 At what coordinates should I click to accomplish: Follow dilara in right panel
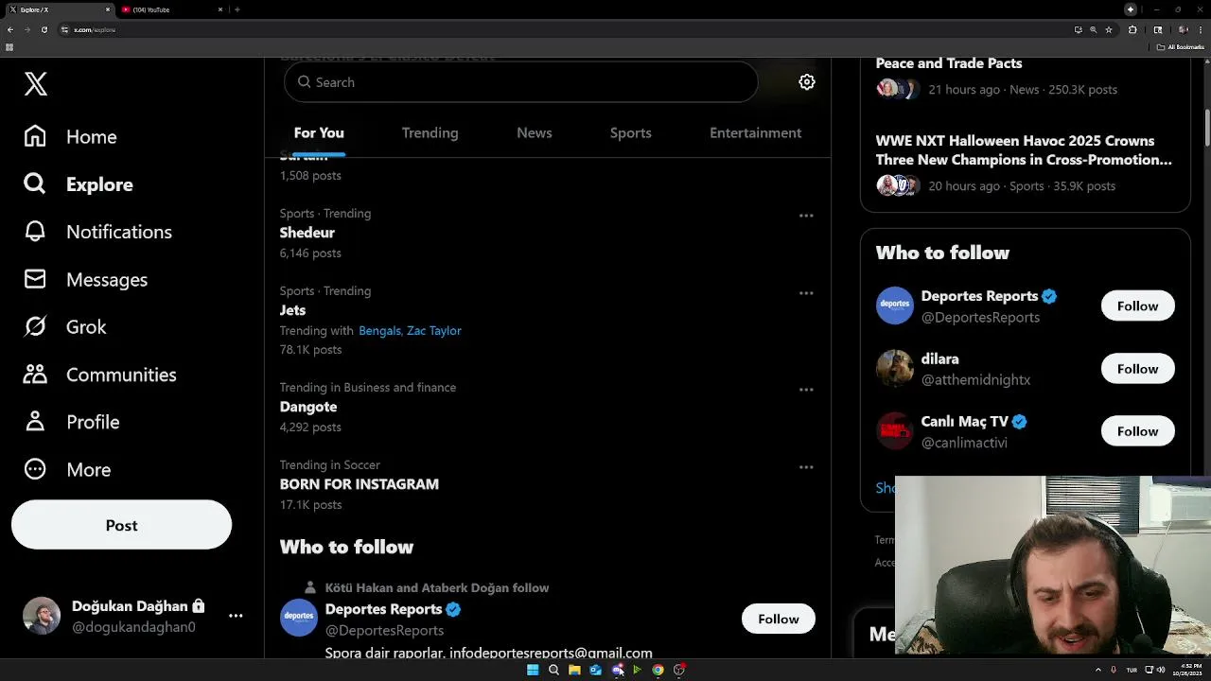(x=1137, y=369)
